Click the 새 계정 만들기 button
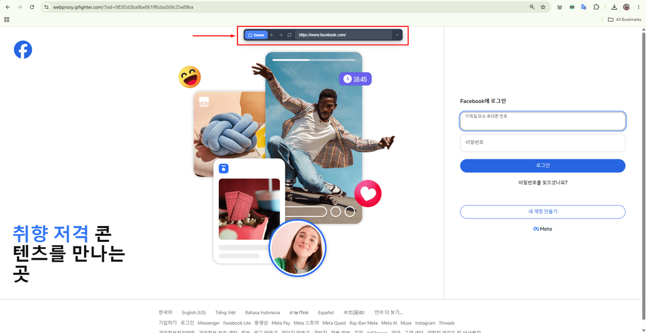Screen dimensions: 646x333 click(x=542, y=212)
